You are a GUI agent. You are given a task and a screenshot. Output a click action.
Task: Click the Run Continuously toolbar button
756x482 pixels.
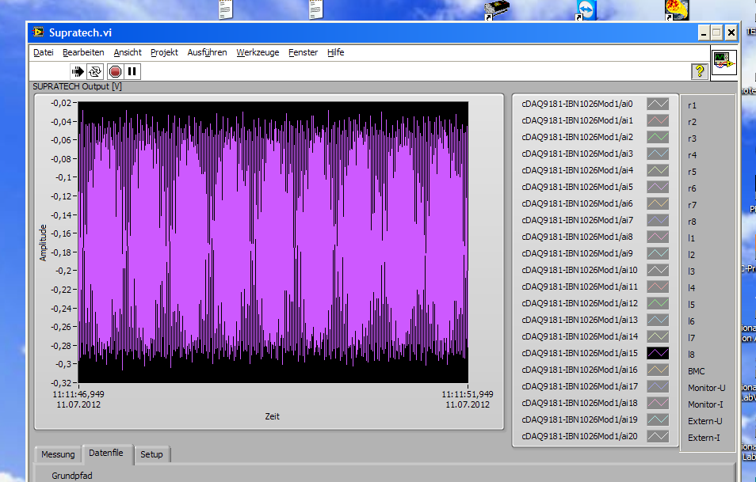(95, 72)
